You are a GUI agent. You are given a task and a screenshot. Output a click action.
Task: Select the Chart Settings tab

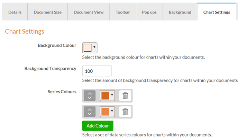pyautogui.click(x=217, y=12)
